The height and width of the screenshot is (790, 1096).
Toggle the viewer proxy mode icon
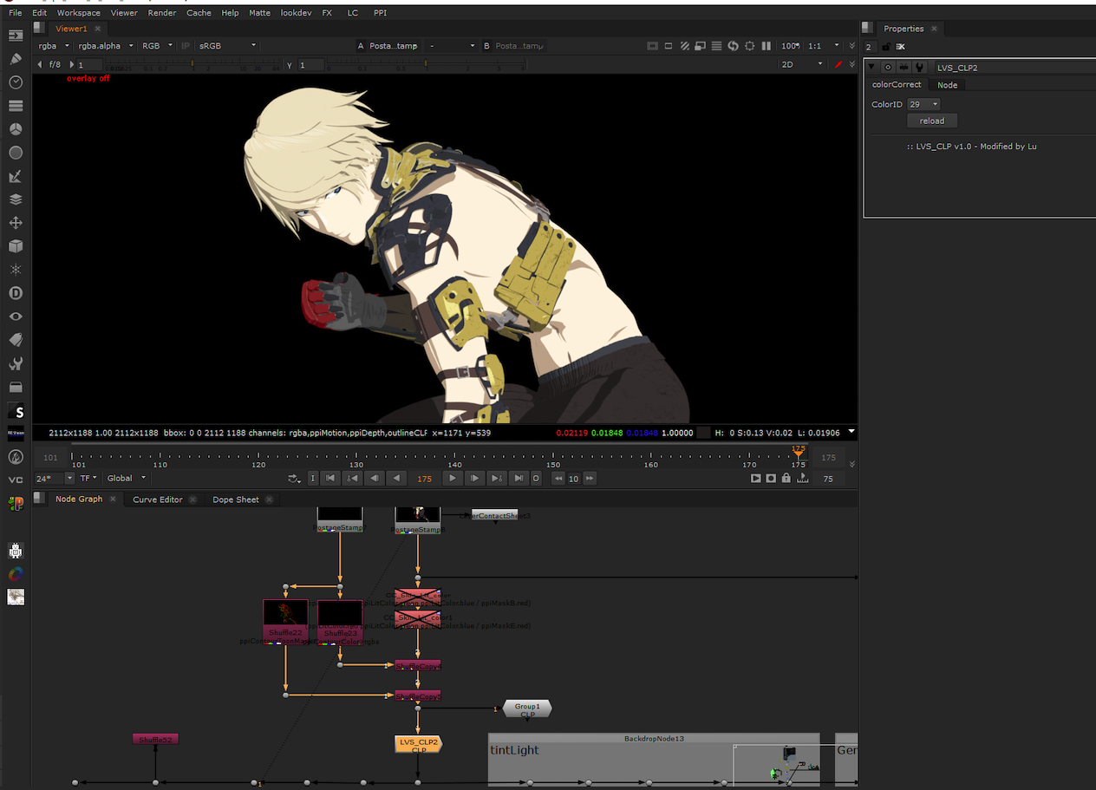[700, 45]
